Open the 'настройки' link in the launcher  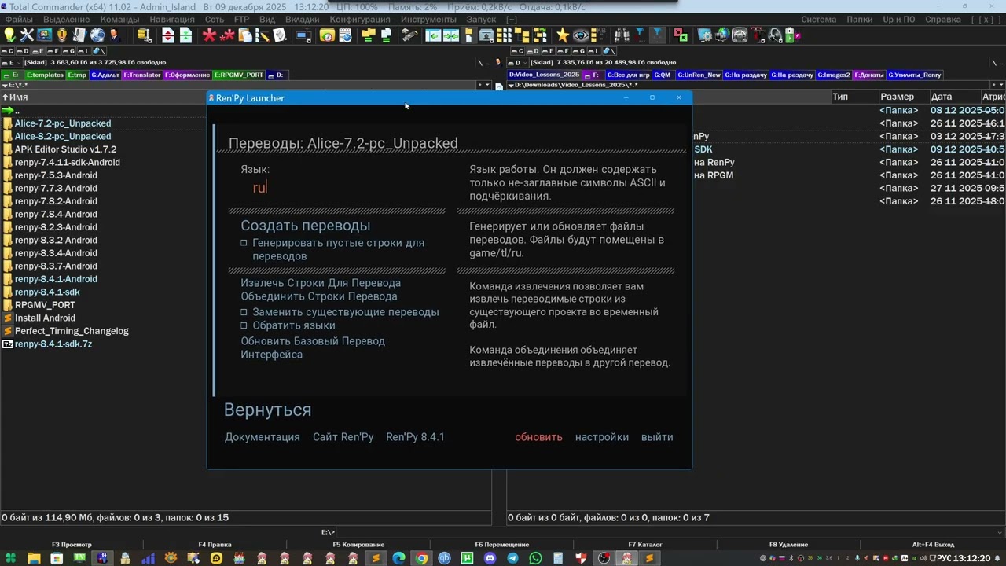point(601,437)
